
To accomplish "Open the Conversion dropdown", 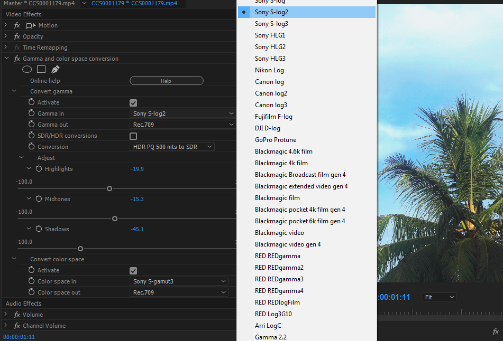I will coord(172,147).
